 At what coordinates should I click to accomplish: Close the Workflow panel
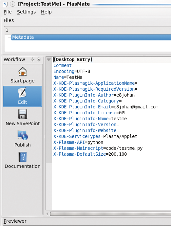[39, 59]
